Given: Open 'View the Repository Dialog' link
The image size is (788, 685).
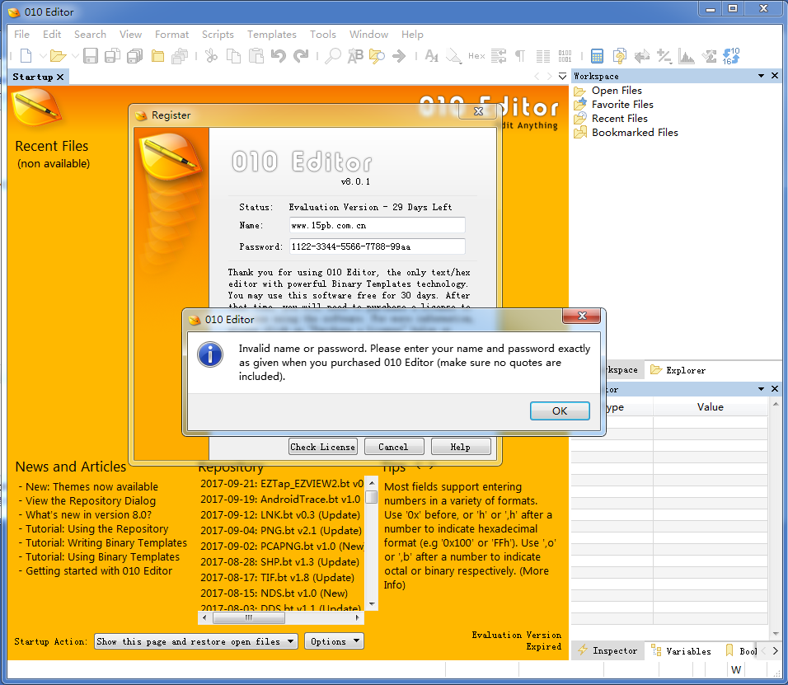Looking at the screenshot, I should tap(91, 500).
